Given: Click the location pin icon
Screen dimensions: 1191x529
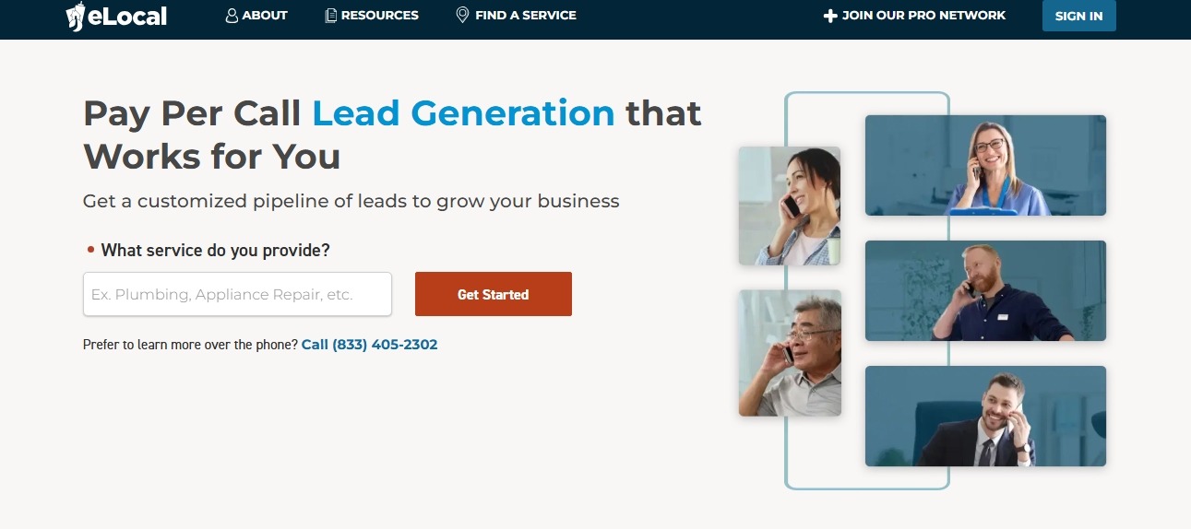Looking at the screenshot, I should pos(462,16).
